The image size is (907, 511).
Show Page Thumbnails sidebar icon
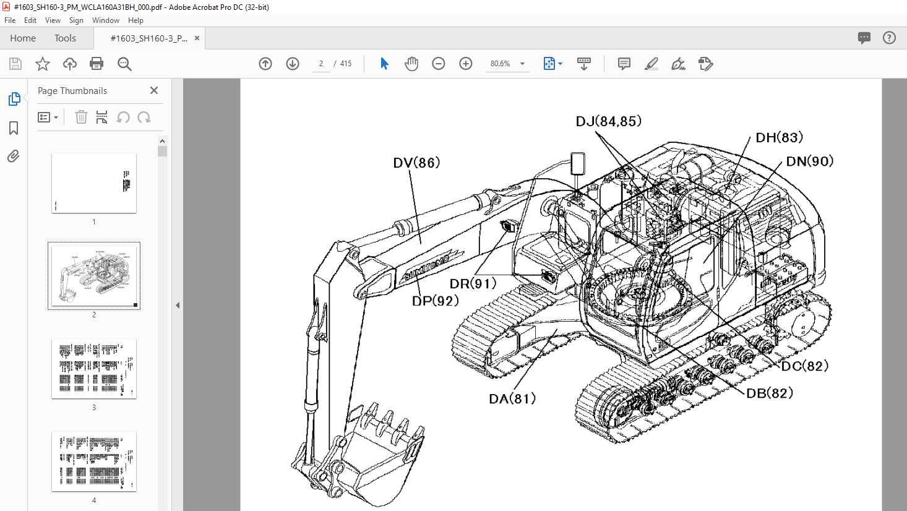14,99
